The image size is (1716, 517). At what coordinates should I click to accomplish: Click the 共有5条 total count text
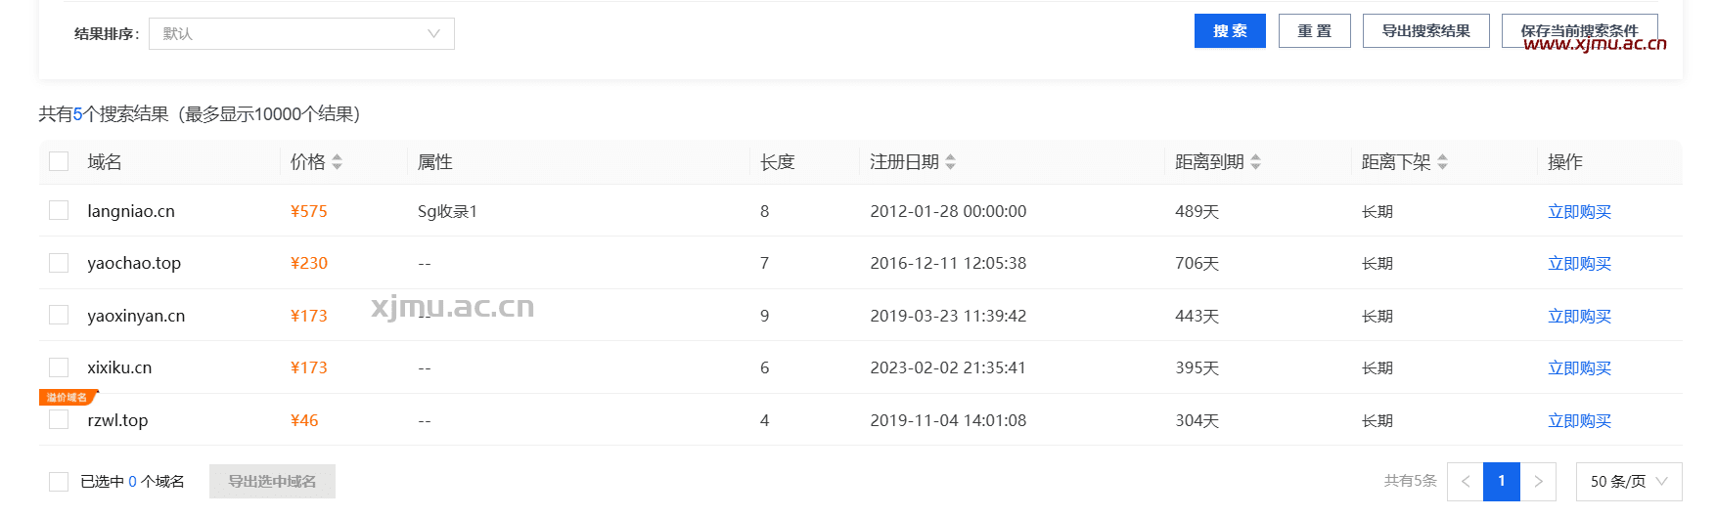pyautogui.click(x=1410, y=481)
